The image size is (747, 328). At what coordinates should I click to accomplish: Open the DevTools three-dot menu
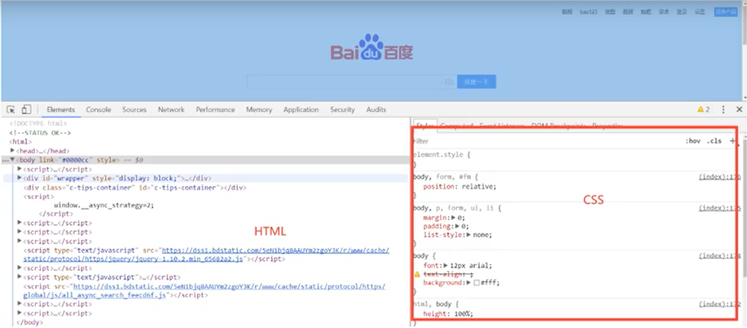click(x=723, y=109)
